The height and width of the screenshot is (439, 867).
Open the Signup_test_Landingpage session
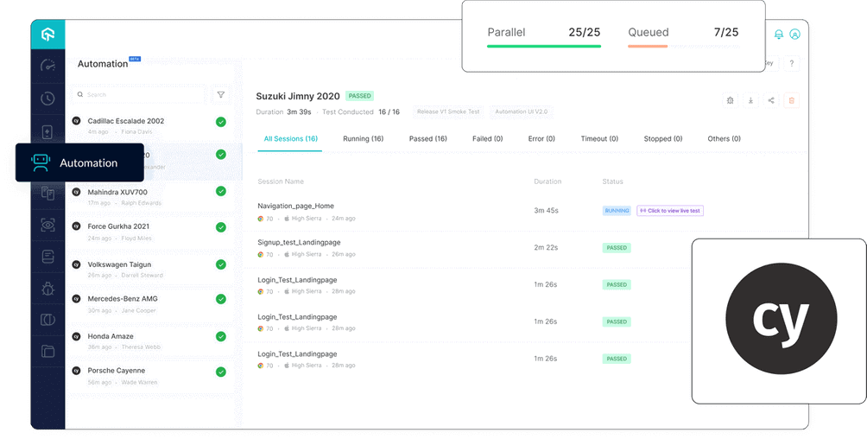tap(299, 242)
